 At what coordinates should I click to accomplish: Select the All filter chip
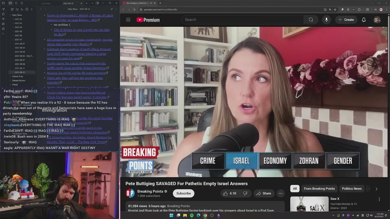coord(295,189)
